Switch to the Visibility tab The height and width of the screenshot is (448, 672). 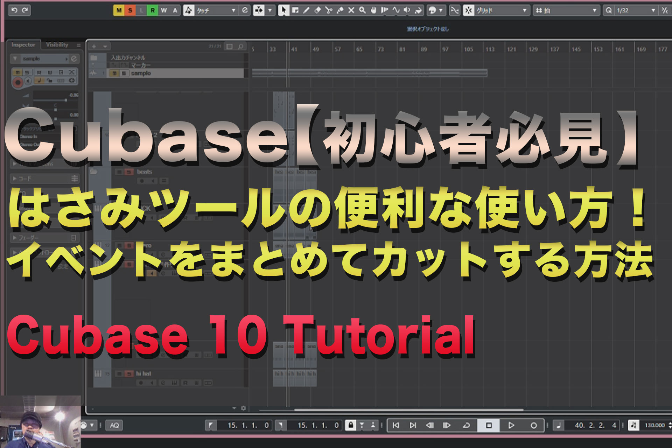tap(57, 45)
